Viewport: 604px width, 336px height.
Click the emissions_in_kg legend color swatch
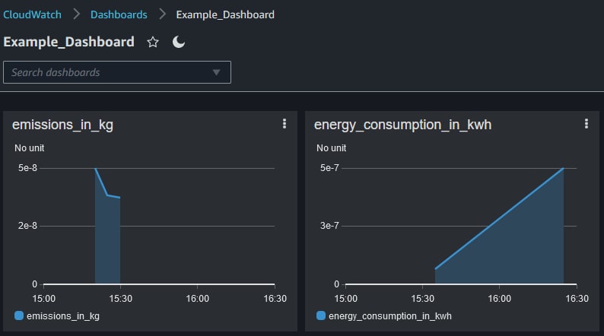tap(19, 315)
